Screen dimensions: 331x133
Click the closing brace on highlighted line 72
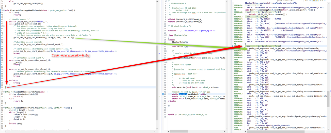point(6,87)
